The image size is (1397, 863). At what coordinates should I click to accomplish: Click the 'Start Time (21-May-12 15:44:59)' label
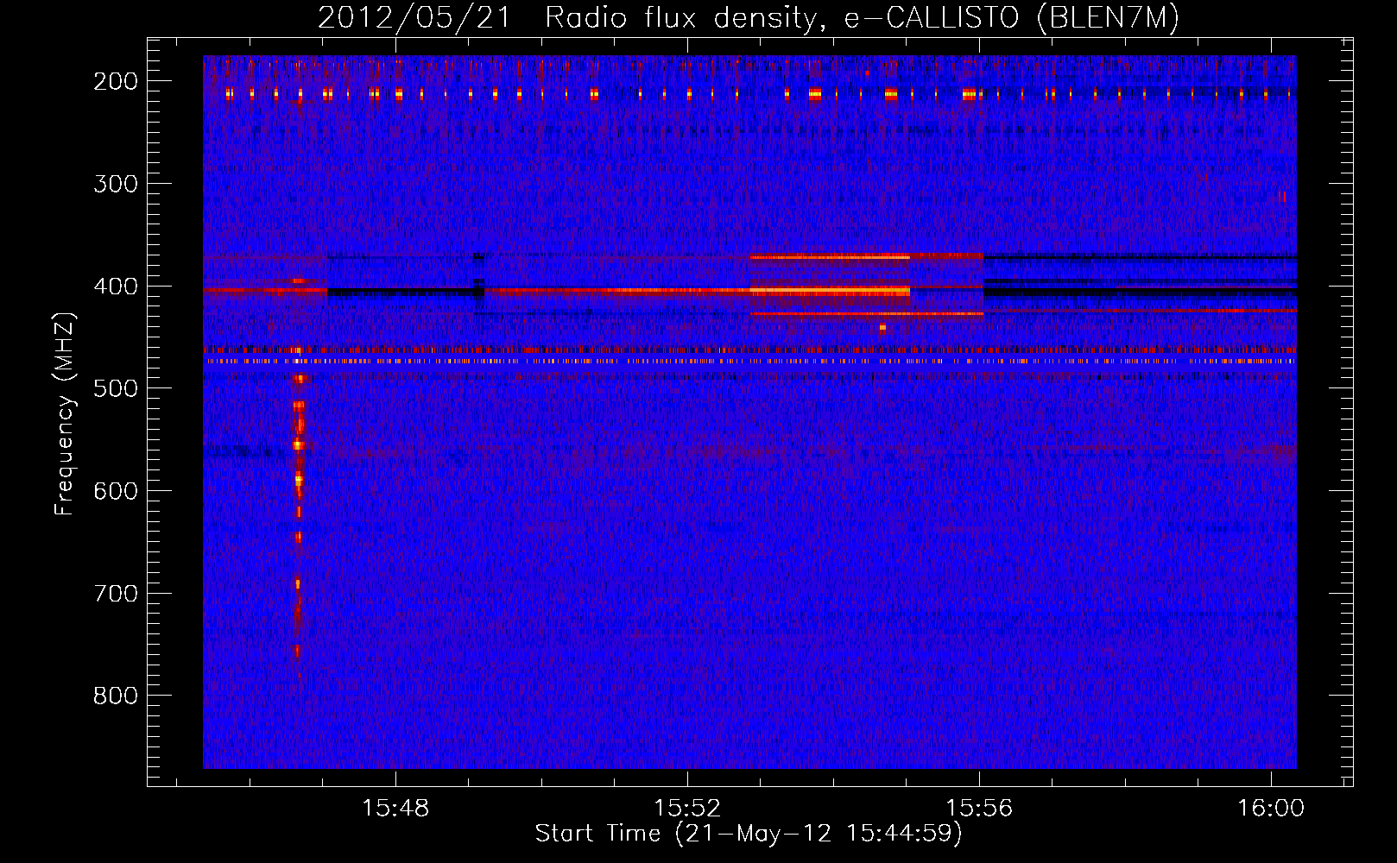pyautogui.click(x=749, y=834)
